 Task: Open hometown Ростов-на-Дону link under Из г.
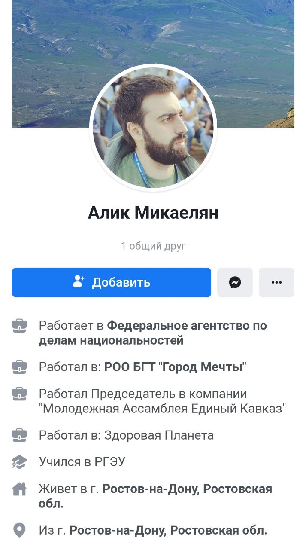[x=168, y=530]
